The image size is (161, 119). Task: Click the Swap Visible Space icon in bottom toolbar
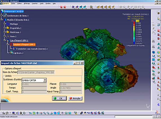click(x=70, y=113)
